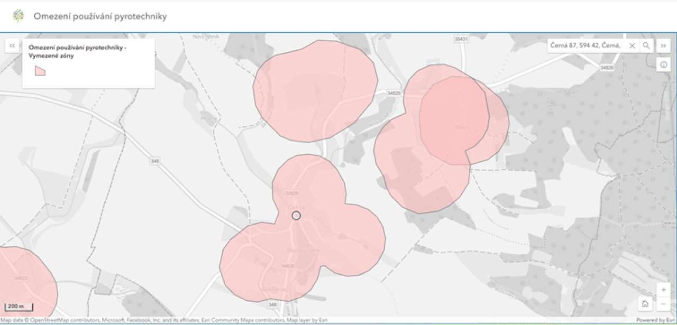Zoom in with the plus button
This screenshot has height=325, width=677.
(663, 290)
